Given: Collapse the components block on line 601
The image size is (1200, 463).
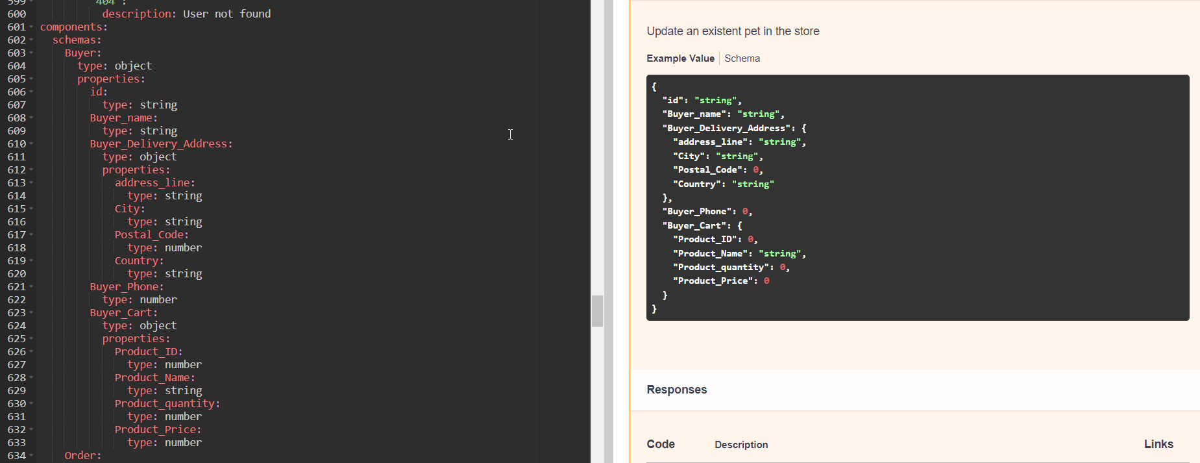Looking at the screenshot, I should coord(31,27).
